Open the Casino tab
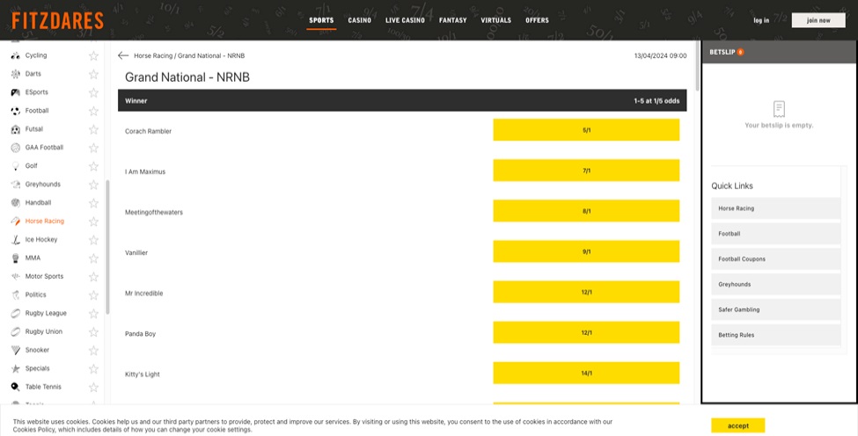 pyautogui.click(x=359, y=20)
